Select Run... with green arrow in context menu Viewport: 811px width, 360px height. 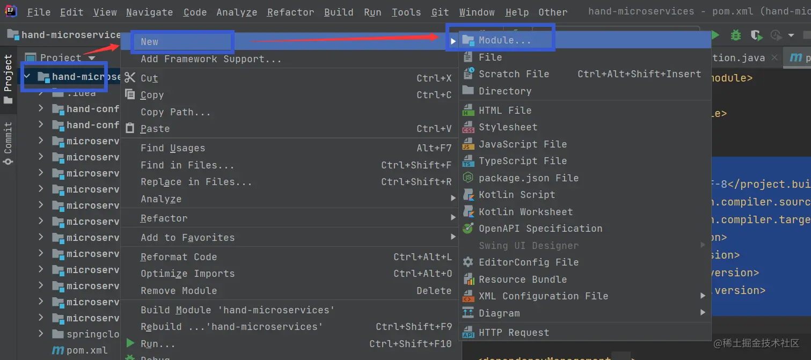point(290,344)
